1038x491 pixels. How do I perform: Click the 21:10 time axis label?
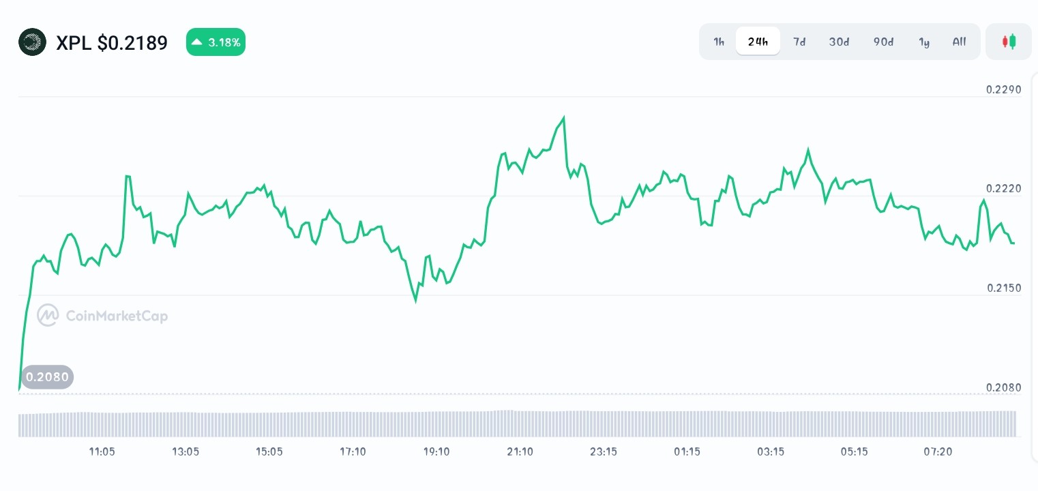click(520, 451)
